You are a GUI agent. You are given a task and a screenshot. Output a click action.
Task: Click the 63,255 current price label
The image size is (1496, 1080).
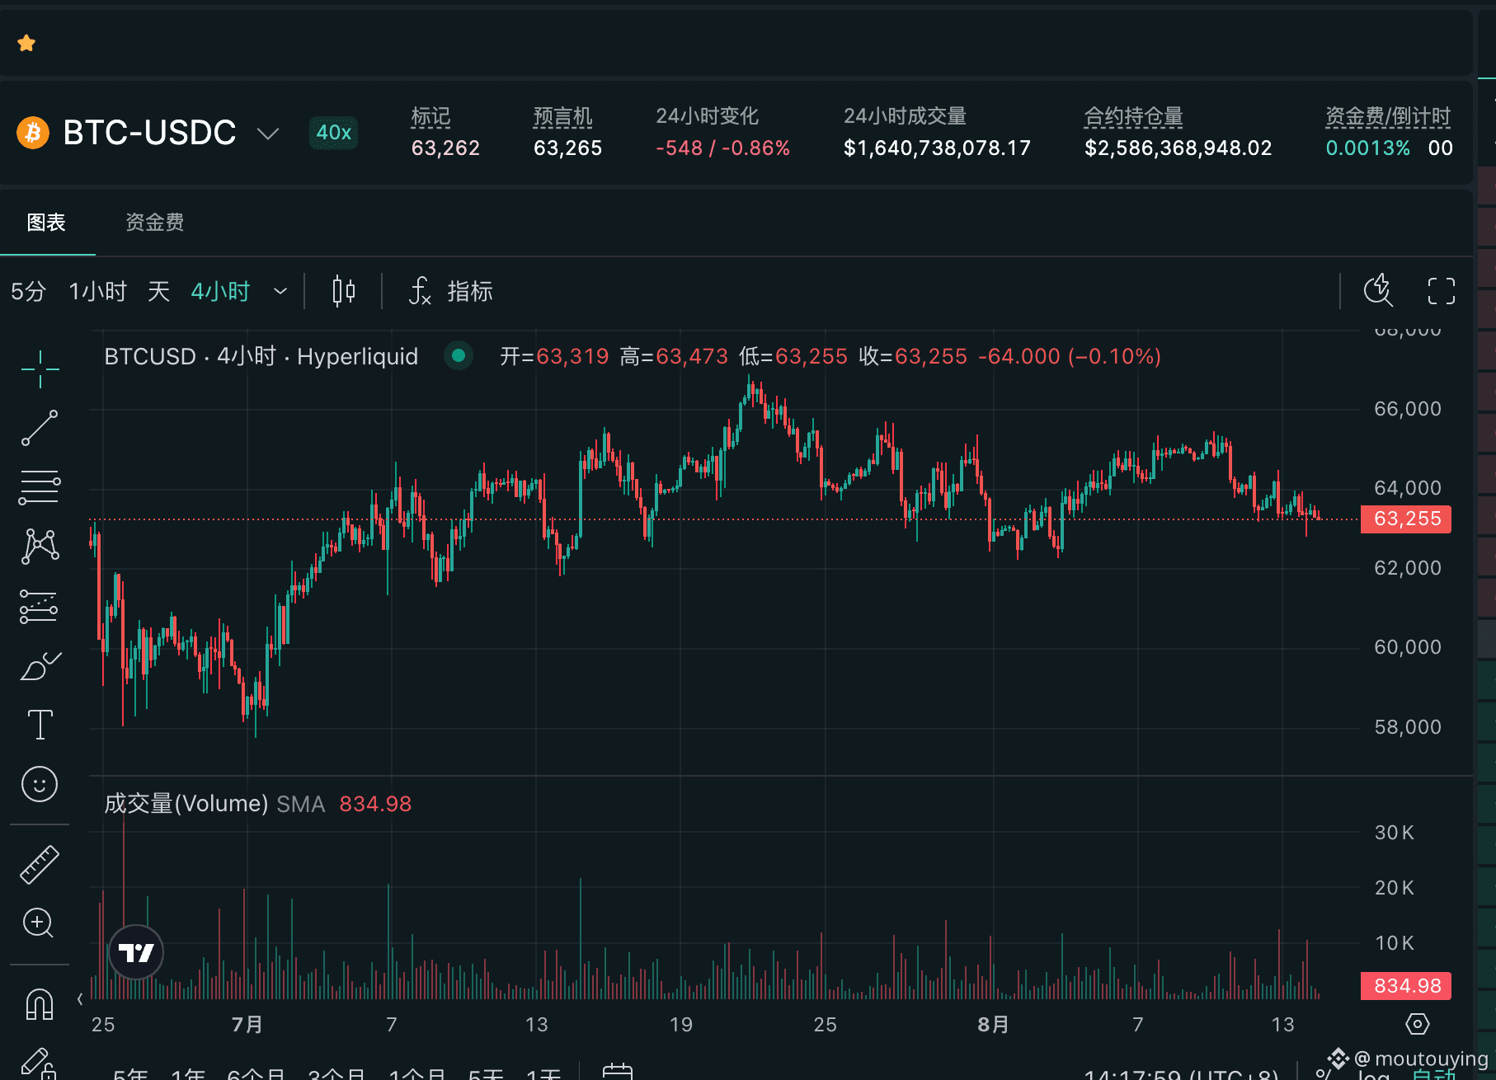1406,519
